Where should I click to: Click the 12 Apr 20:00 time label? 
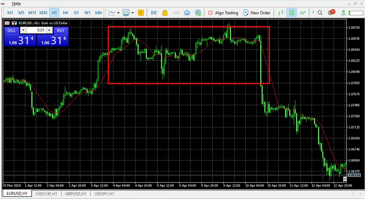(343, 186)
